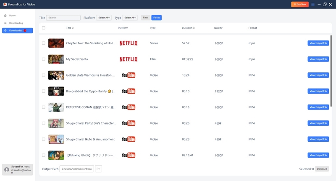
Task: Click the Downloading icon in sidebar
Action: (5, 23)
